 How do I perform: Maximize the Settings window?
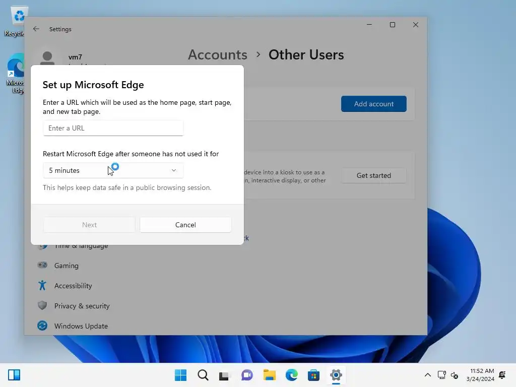tap(392, 25)
